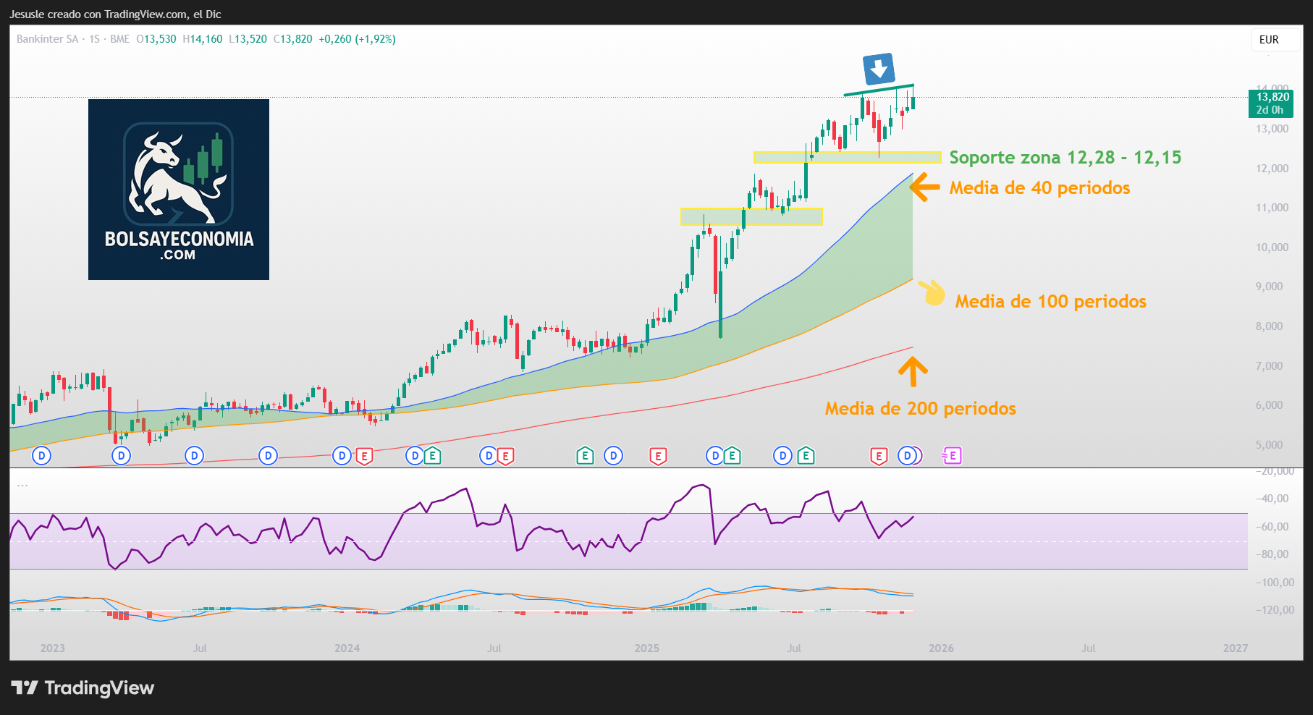
Task: Click the TradingView logo at bottom left
Action: coord(83,687)
